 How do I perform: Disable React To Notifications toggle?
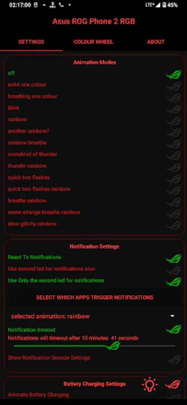[173, 259]
